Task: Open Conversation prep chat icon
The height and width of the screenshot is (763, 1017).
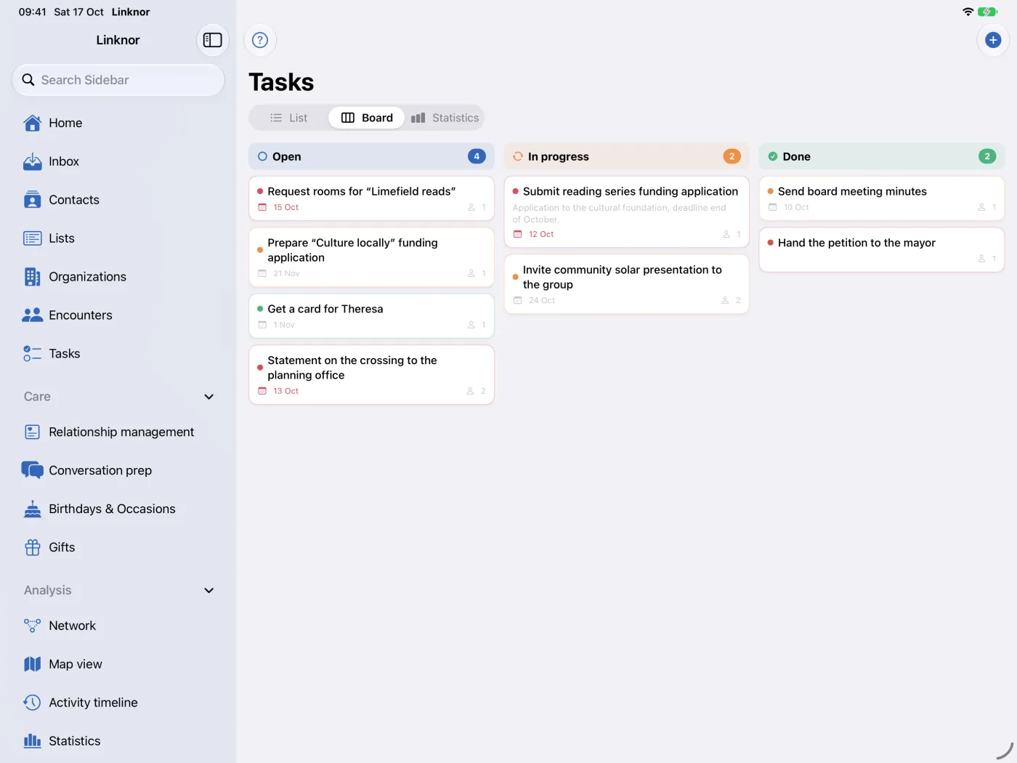Action: tap(33, 471)
